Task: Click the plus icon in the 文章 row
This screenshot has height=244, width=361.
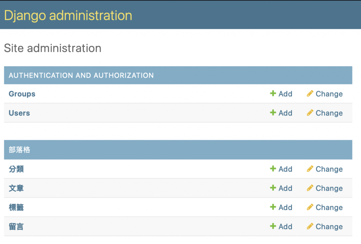Action: tap(273, 188)
